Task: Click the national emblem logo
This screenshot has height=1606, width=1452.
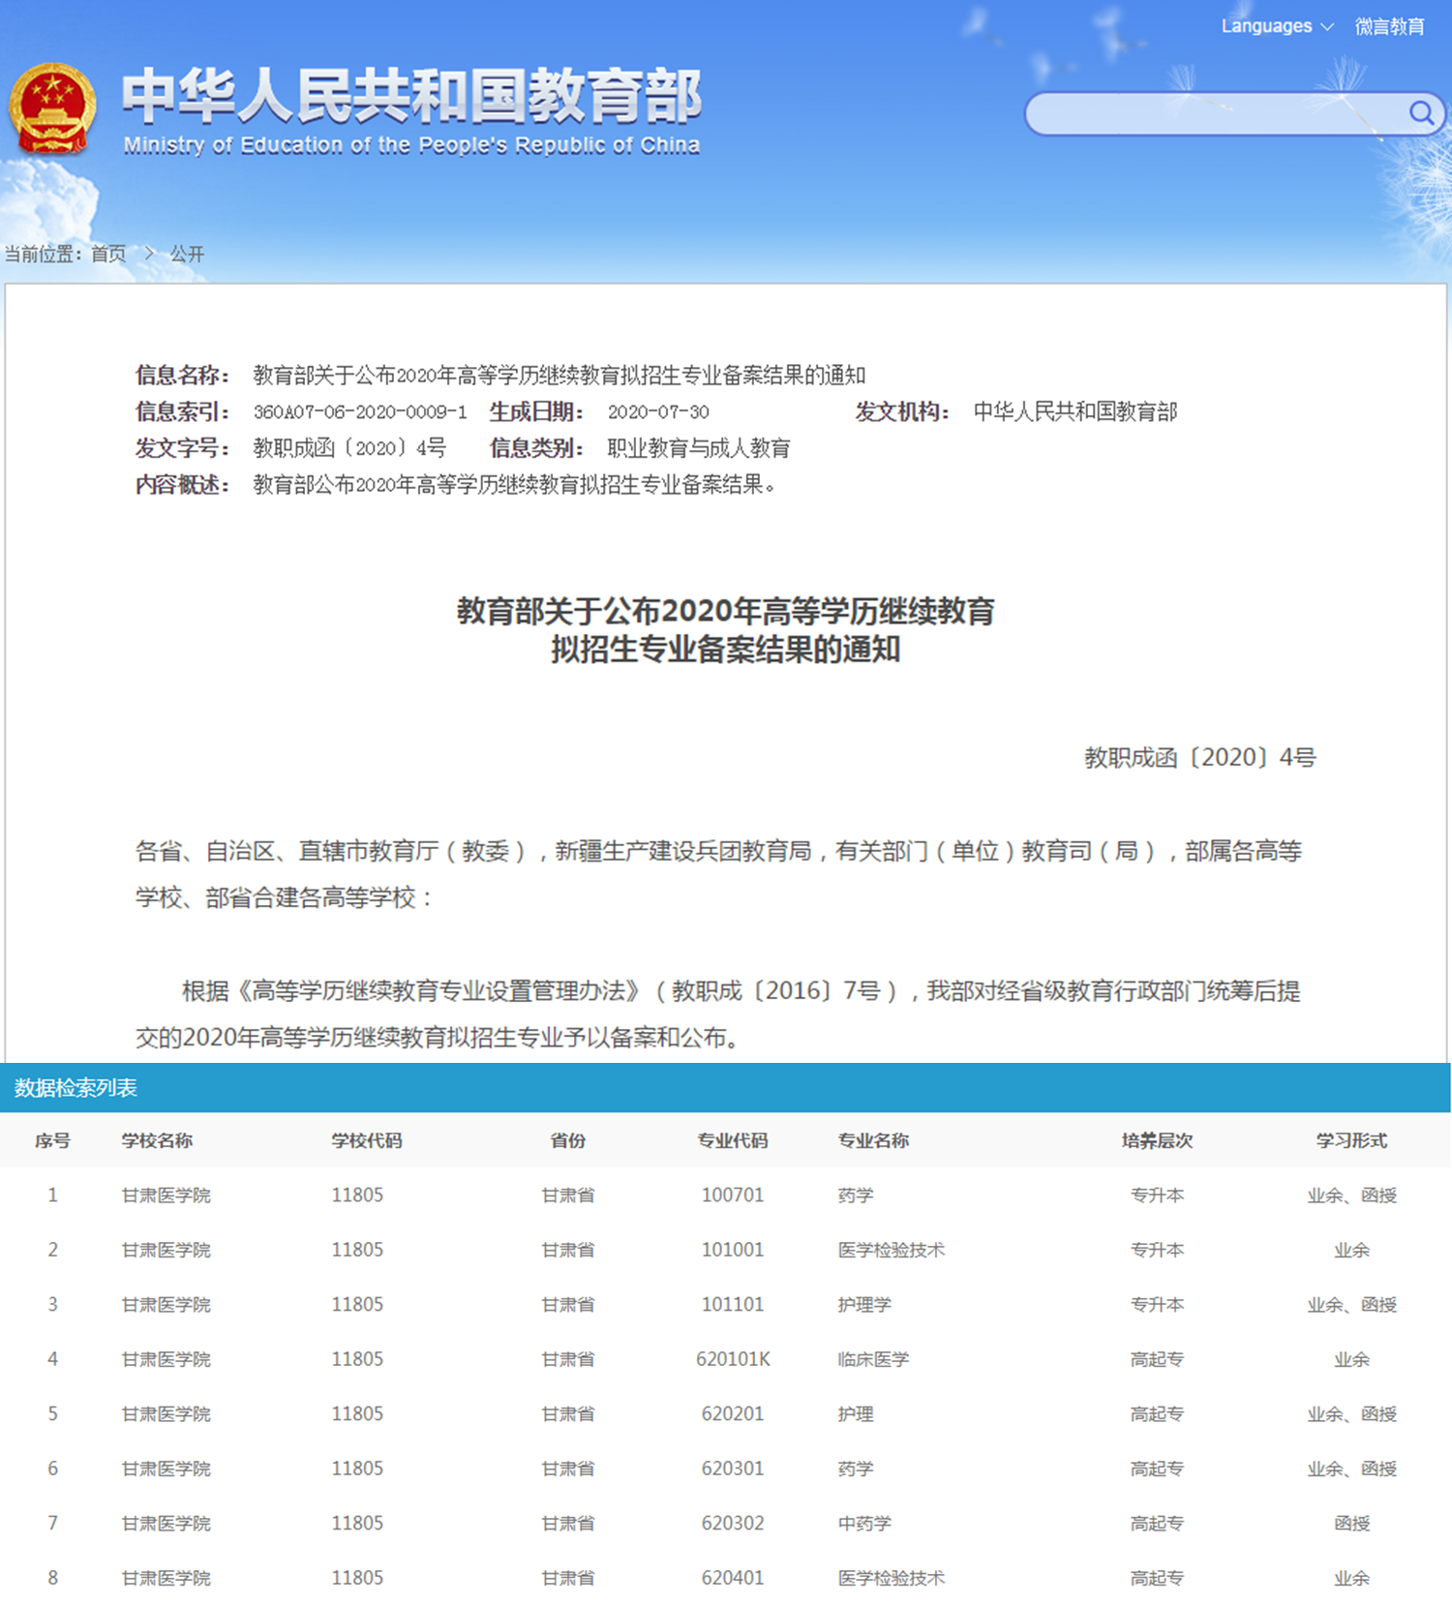Action: click(52, 108)
